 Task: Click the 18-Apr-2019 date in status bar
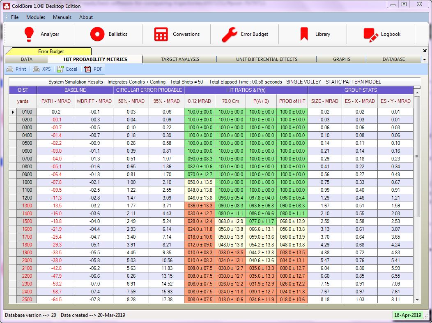pyautogui.click(x=407, y=315)
